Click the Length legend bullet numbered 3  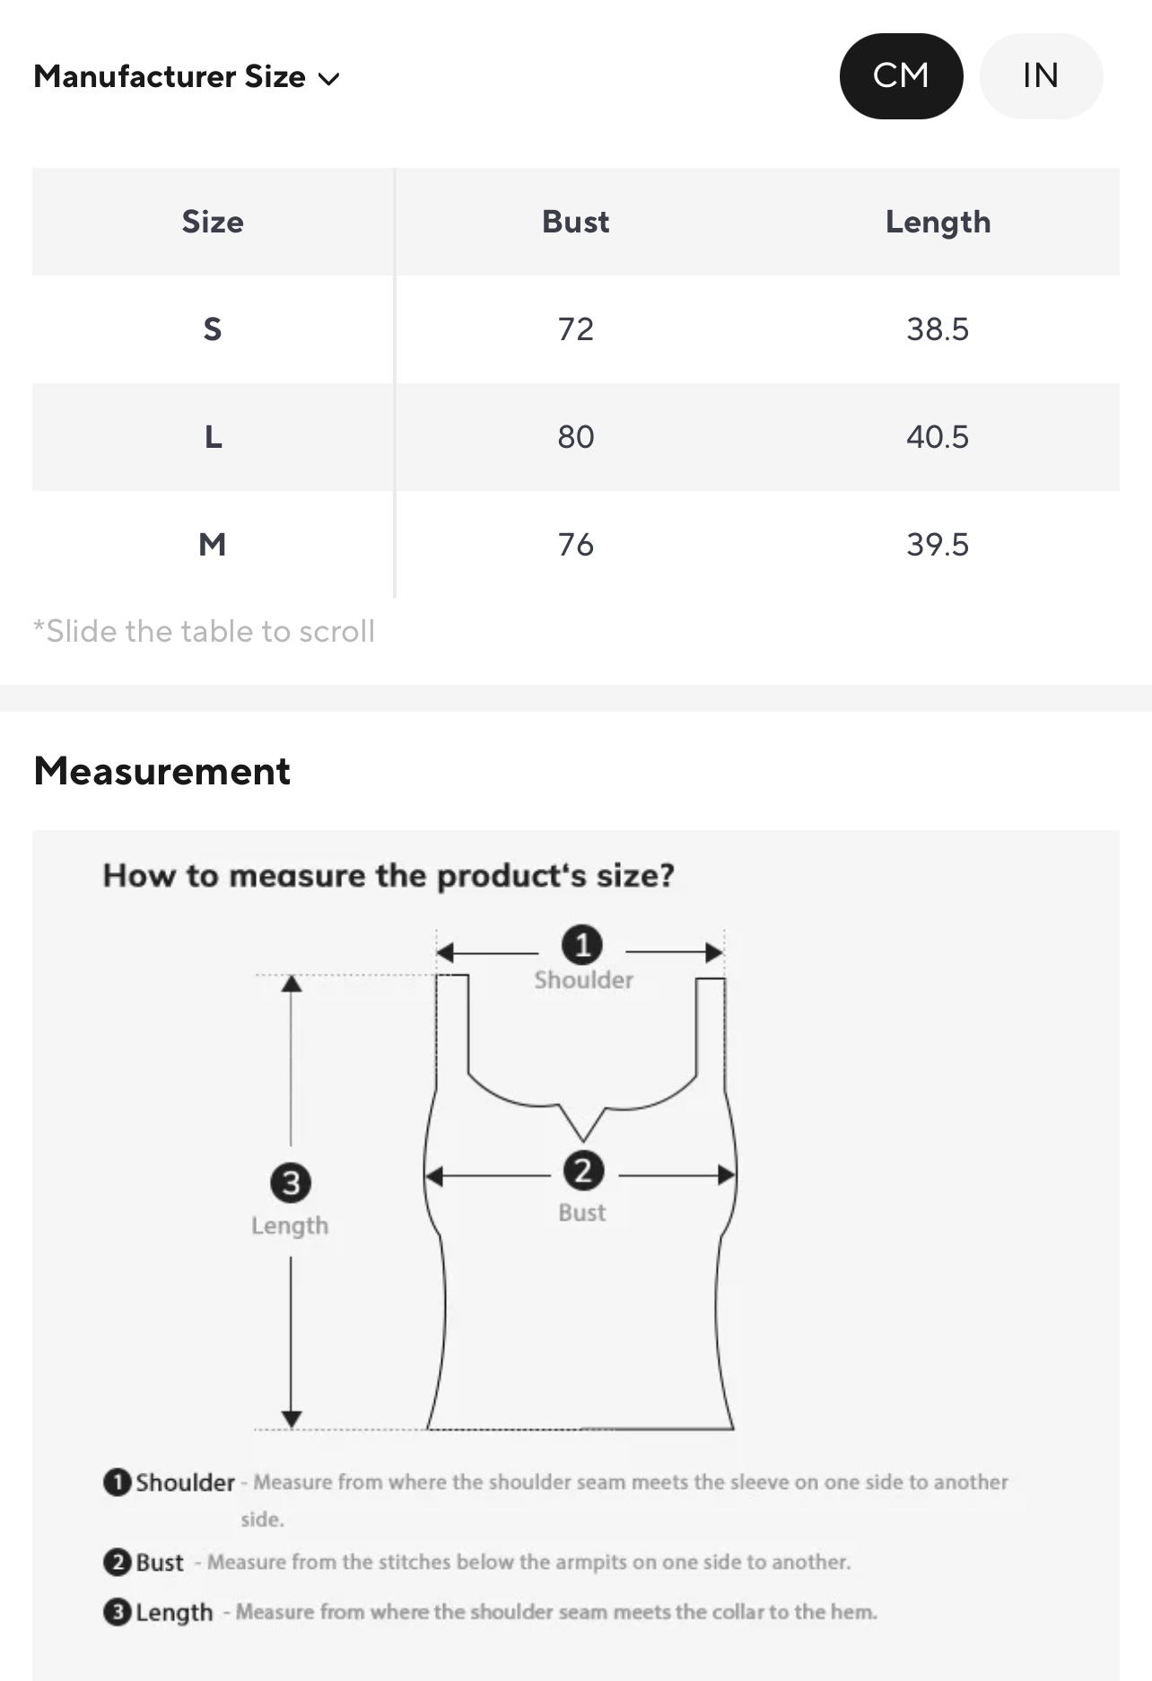coord(117,1612)
